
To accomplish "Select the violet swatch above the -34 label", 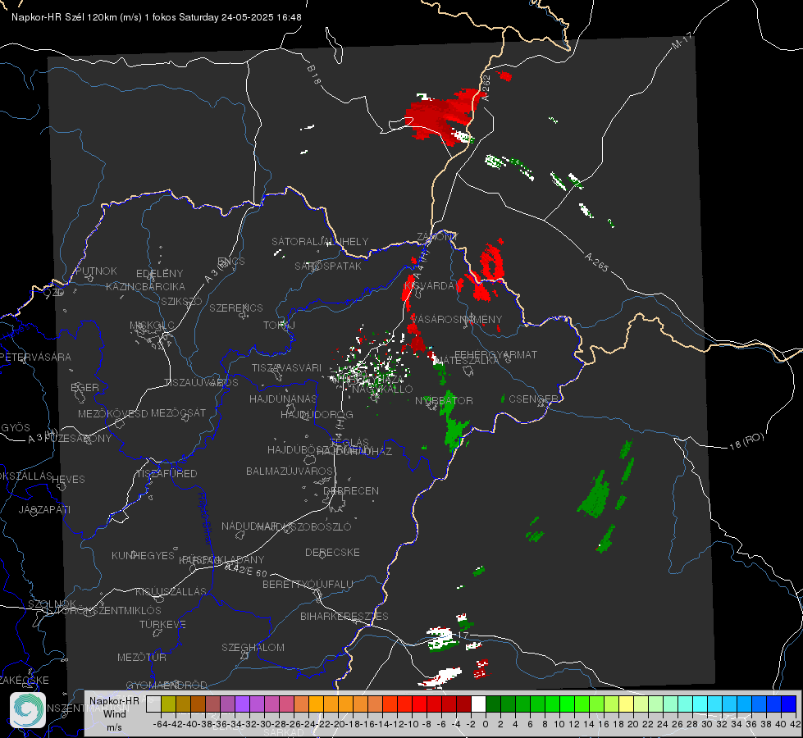I will tap(242, 704).
